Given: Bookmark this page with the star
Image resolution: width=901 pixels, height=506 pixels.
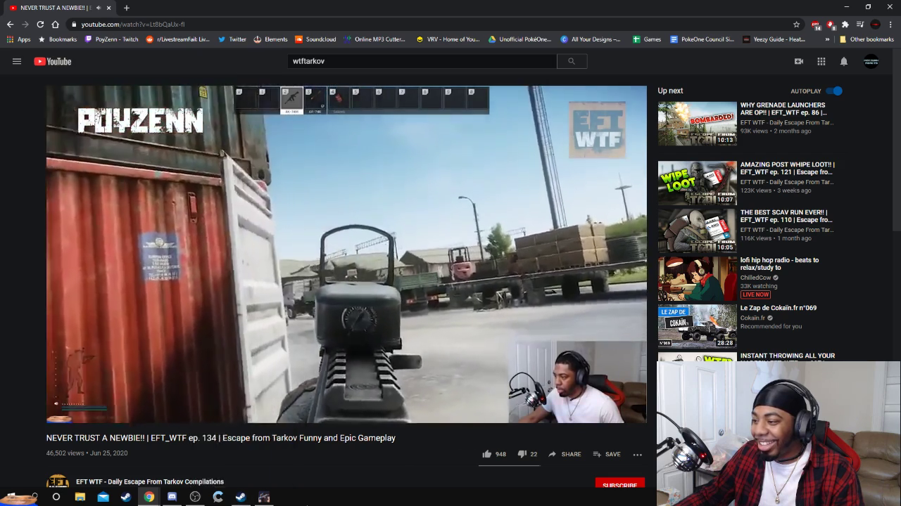Looking at the screenshot, I should click(796, 24).
